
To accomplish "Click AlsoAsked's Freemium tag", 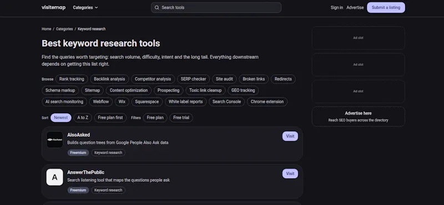I will tap(78, 153).
